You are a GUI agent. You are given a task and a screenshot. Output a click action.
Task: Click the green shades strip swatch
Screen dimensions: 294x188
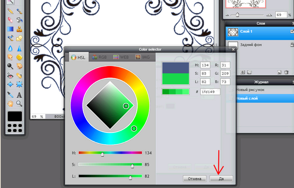tap(175, 92)
